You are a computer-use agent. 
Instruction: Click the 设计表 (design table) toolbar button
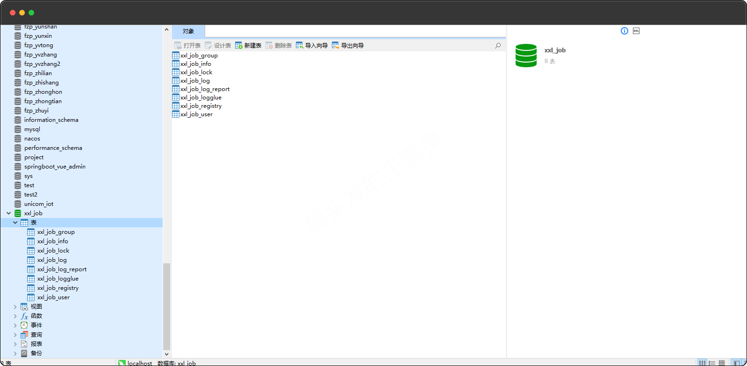(x=218, y=45)
